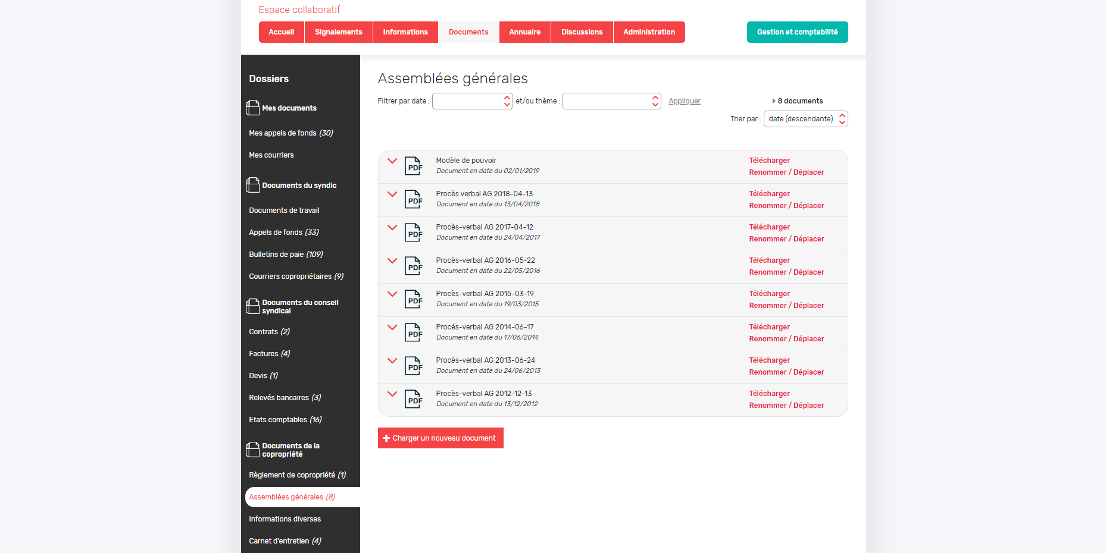Click the Documents du conseil syndical folder icon
Viewport: 1106px width, 553px height.
point(252,306)
